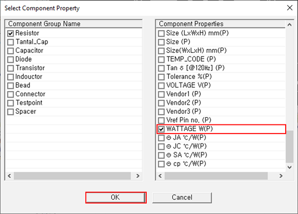Tick the Diode checkbox
This screenshot has height=214, width=298.
coord(10,59)
